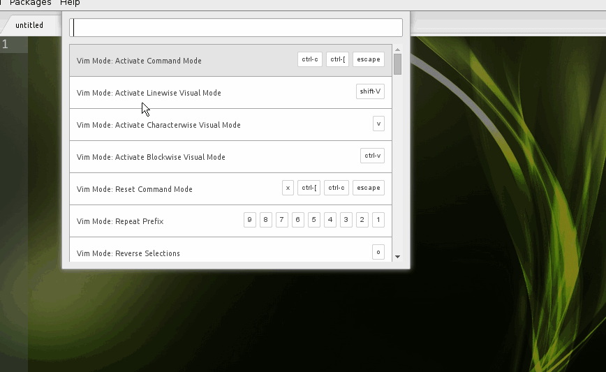Select Vim Mode: Activate Linewise Visual Mode
This screenshot has height=372, width=606.
point(230,93)
